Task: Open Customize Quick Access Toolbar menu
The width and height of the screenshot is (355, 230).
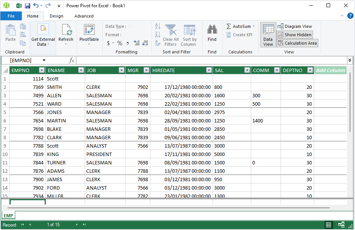Action: tap(59, 6)
